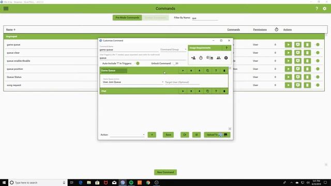Viewport: 331px width, 186px height.
Task: Click the user role requirement icon
Action: [x=193, y=58]
